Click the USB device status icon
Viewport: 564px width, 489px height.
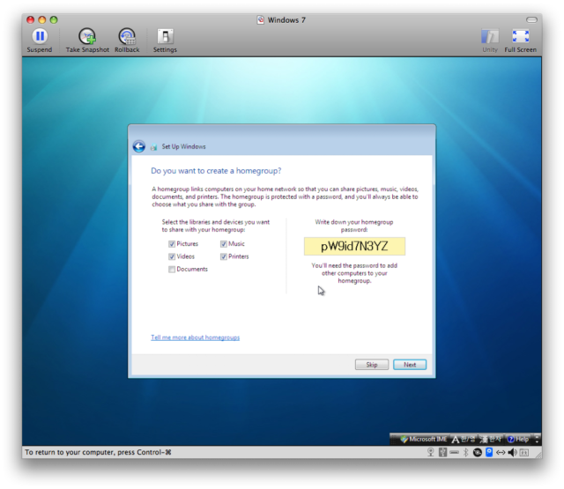point(442,452)
